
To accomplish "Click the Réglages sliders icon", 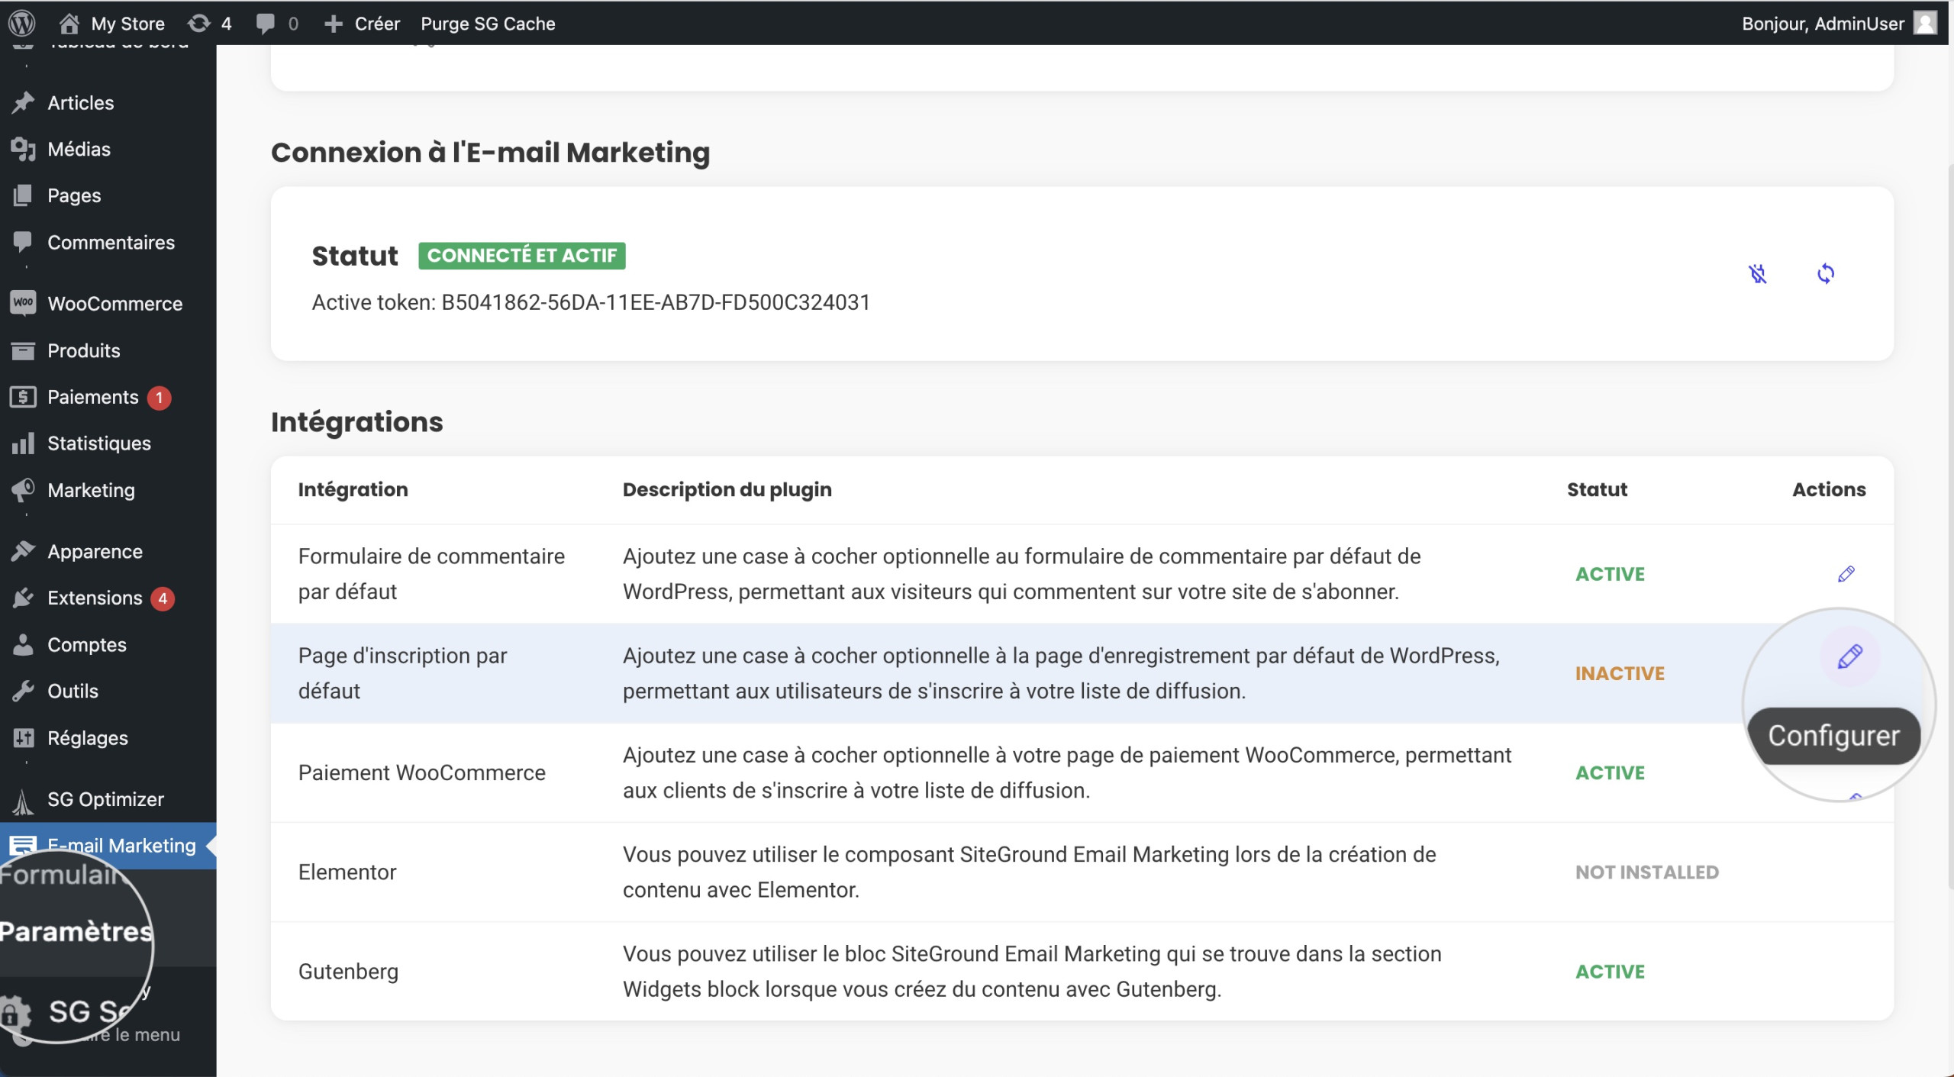I will pos(23,738).
